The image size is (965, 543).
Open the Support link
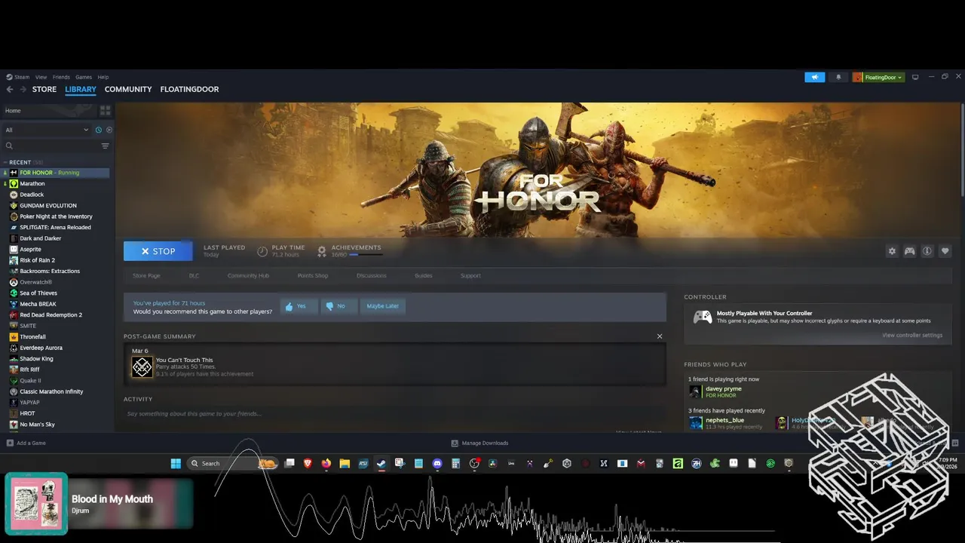[x=470, y=275]
